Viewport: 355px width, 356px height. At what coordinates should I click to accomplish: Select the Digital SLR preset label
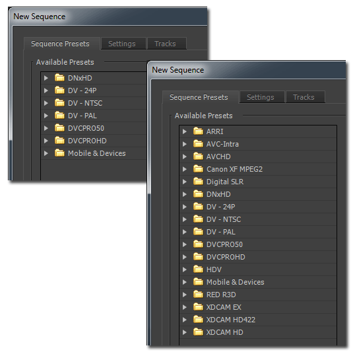coord(225,182)
